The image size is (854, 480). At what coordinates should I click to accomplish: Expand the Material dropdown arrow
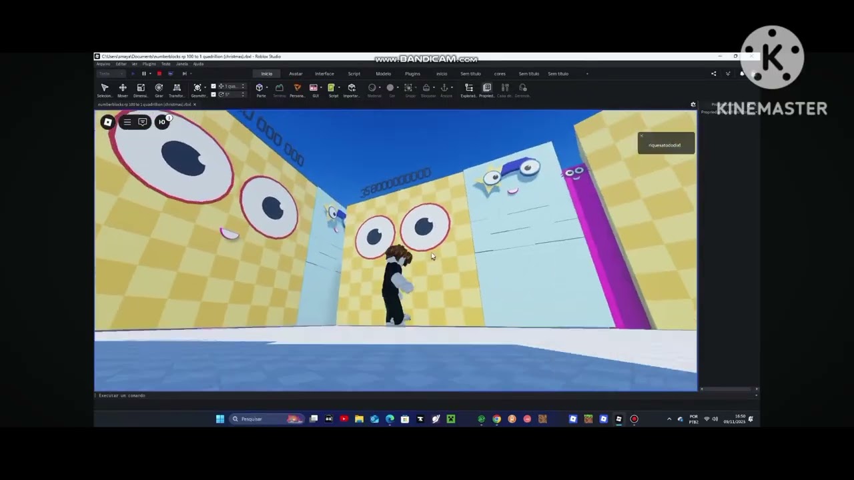[x=380, y=87]
